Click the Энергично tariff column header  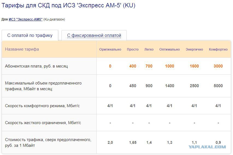coord(194,49)
